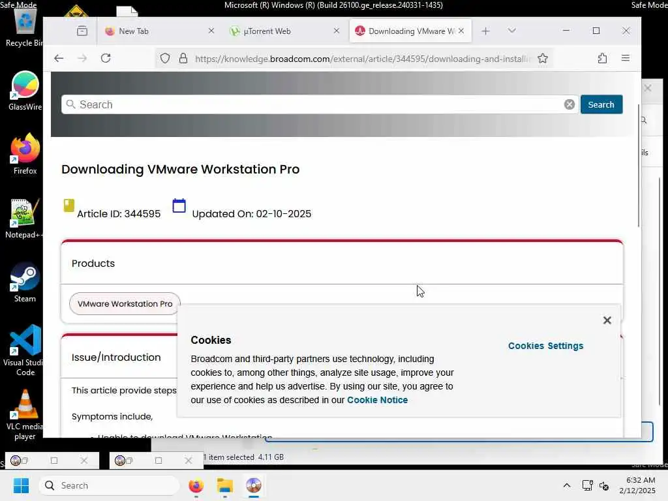Open the Cookie Notice link
The image size is (668, 501).
pyautogui.click(x=378, y=400)
